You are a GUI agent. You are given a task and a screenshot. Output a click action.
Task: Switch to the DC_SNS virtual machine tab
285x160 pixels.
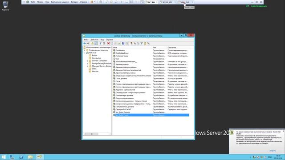pyautogui.click(x=151, y=2)
